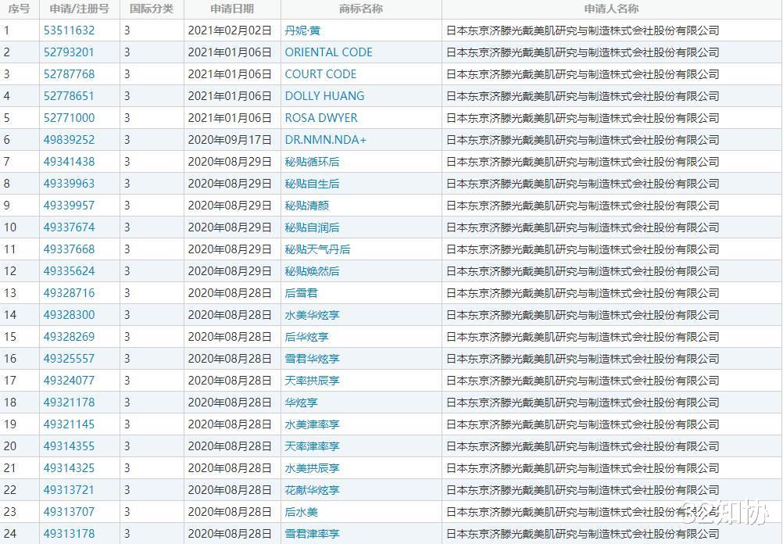This screenshot has height=544, width=783.
Task: Open application number 49839252
Action: click(69, 140)
